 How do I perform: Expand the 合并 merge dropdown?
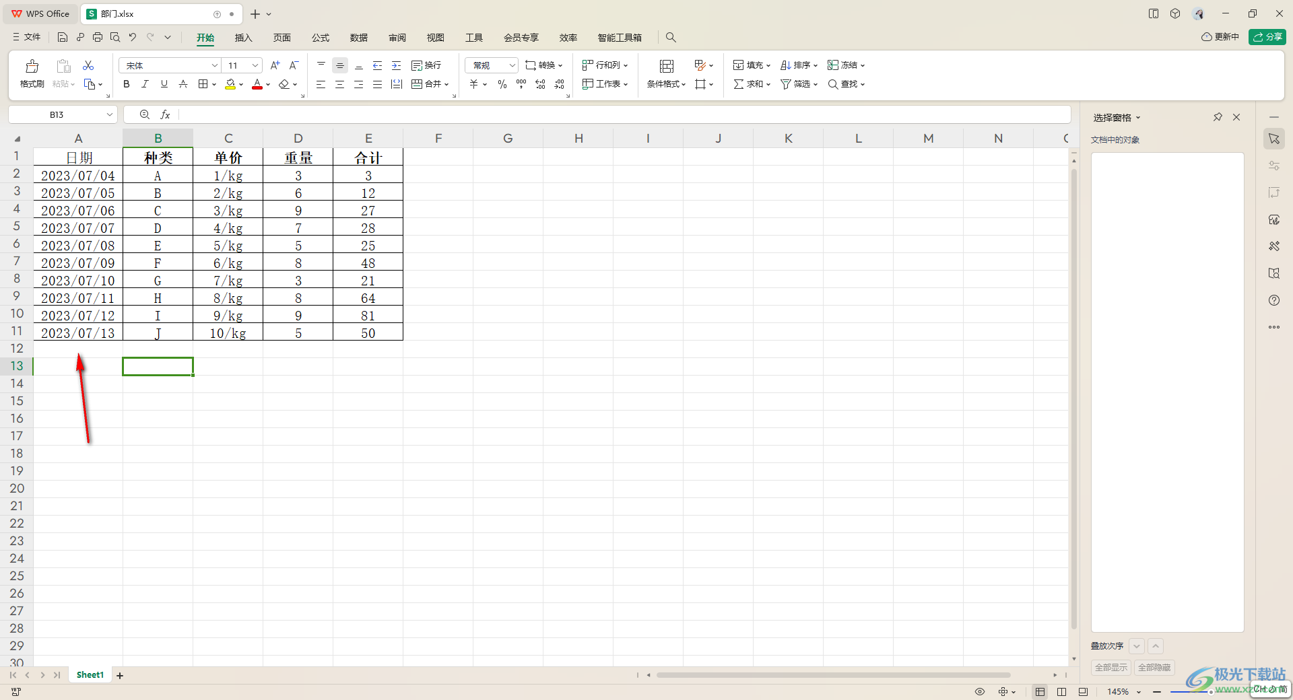click(x=446, y=85)
